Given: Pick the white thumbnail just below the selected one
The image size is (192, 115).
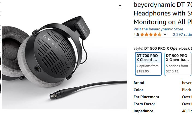Looking at the screenshot, I should (x=0, y=48).
